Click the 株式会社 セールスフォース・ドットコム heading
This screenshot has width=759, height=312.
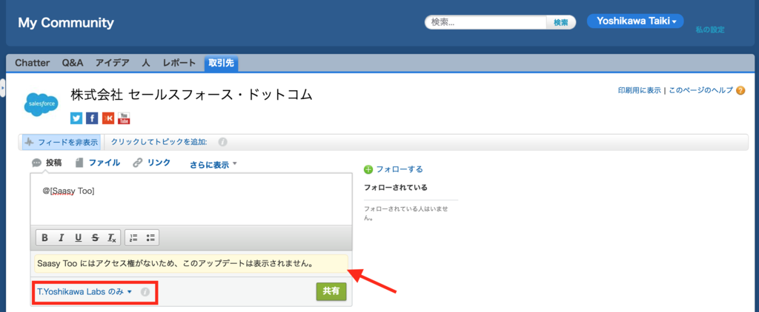(192, 95)
